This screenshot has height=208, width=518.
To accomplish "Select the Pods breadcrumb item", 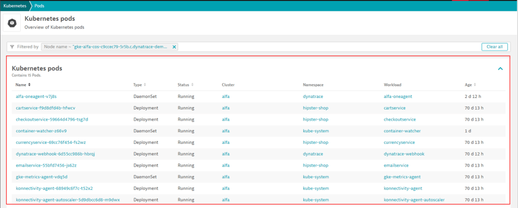I will point(39,4).
